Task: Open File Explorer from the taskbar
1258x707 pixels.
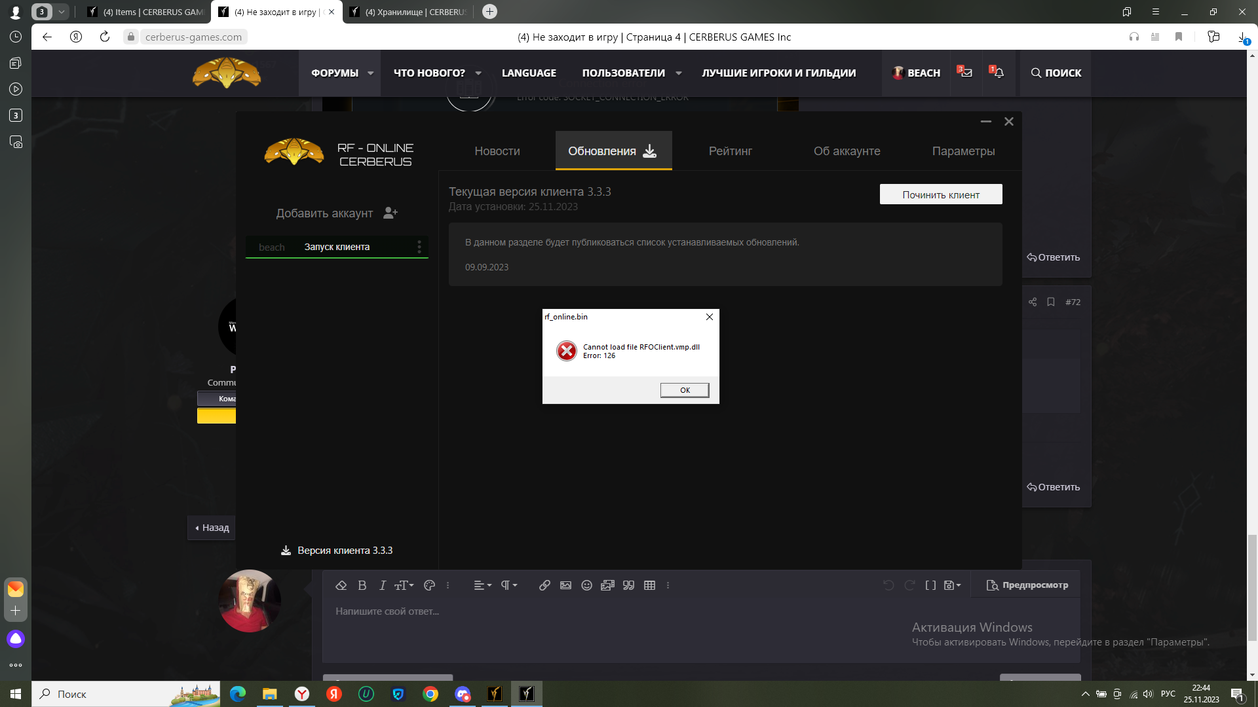Action: click(x=270, y=694)
